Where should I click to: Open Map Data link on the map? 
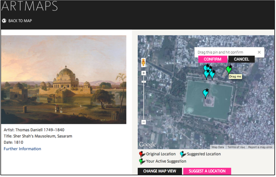[x=218, y=147]
